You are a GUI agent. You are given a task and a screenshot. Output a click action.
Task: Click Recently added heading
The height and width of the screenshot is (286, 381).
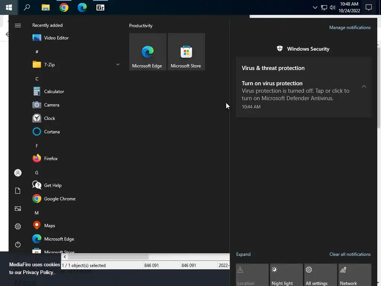click(47, 25)
